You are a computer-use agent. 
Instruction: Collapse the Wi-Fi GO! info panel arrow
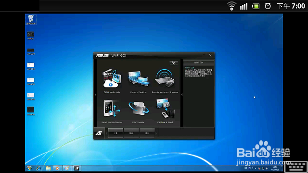[182, 95]
